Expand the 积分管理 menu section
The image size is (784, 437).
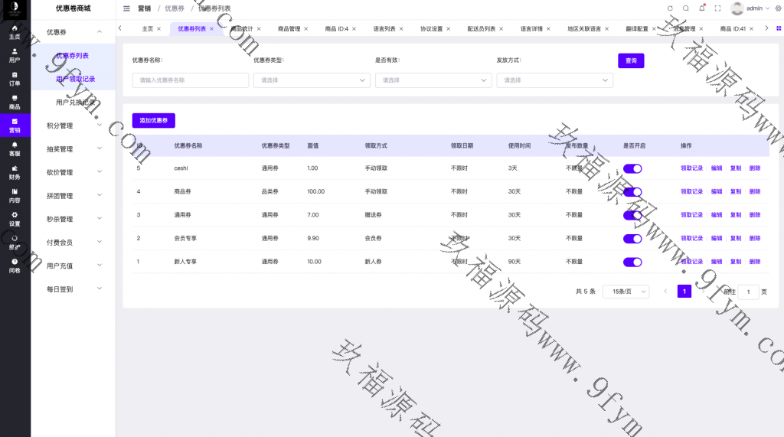73,126
